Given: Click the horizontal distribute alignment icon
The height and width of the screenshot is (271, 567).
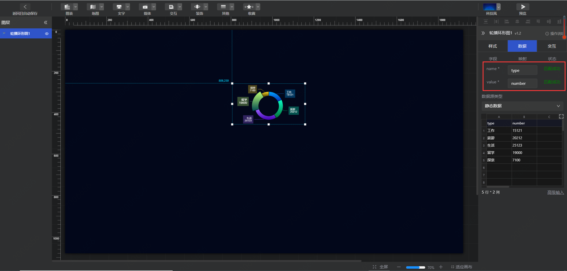Looking at the screenshot, I should click(x=496, y=22).
